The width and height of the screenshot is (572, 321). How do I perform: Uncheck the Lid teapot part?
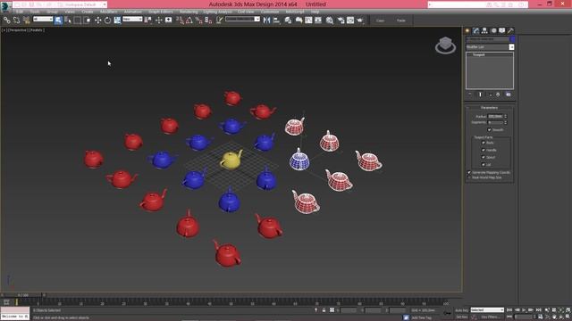tap(484, 164)
